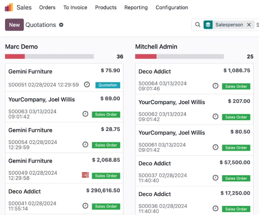The width and height of the screenshot is (259, 215).
Task: Open the YourCompany, Joel Willis $ 80.50 card
Action: [194, 140]
